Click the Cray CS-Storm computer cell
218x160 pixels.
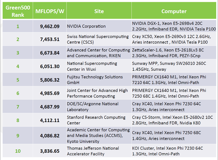click(x=174, y=120)
